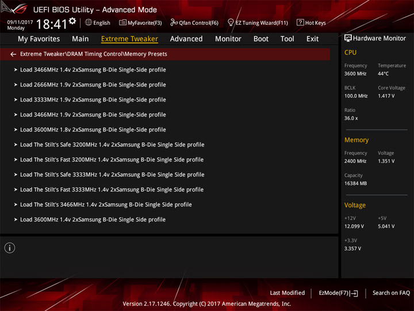Click CPU Frequency value 3600 MHz

(x=355, y=74)
